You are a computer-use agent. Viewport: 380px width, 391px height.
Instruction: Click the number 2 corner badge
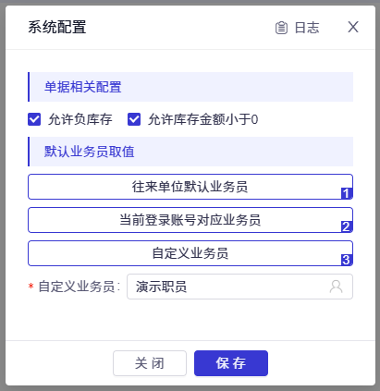(347, 226)
